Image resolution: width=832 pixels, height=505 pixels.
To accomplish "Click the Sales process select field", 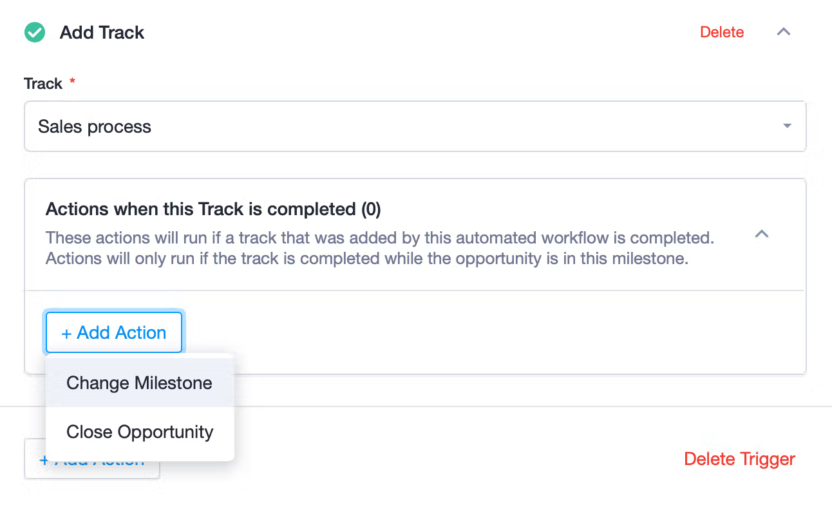I will point(415,126).
